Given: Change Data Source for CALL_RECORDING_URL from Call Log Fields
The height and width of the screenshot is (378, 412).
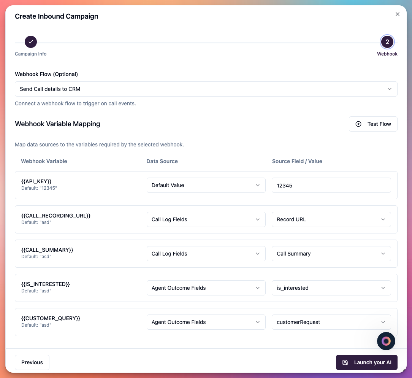Looking at the screenshot, I should 206,219.
